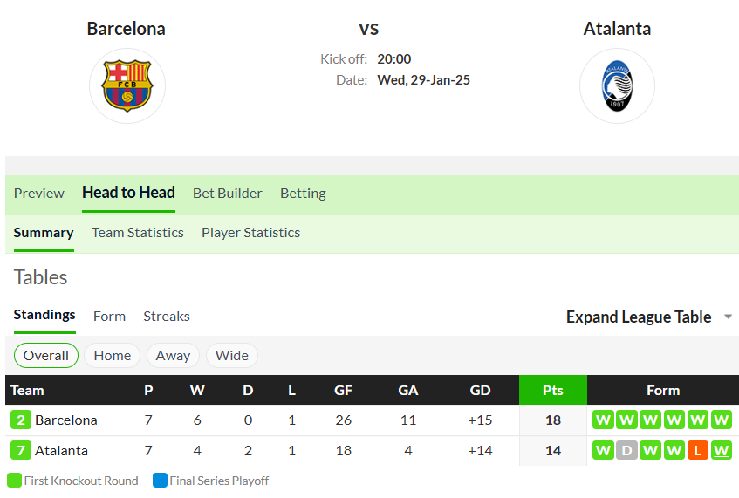Open the Preview tab
The width and height of the screenshot is (739, 498).
(x=39, y=193)
